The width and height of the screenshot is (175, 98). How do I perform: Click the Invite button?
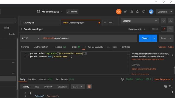pyautogui.click(x=72, y=12)
